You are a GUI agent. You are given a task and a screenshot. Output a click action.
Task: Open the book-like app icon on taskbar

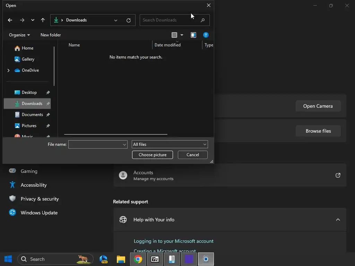pyautogui.click(x=172, y=259)
